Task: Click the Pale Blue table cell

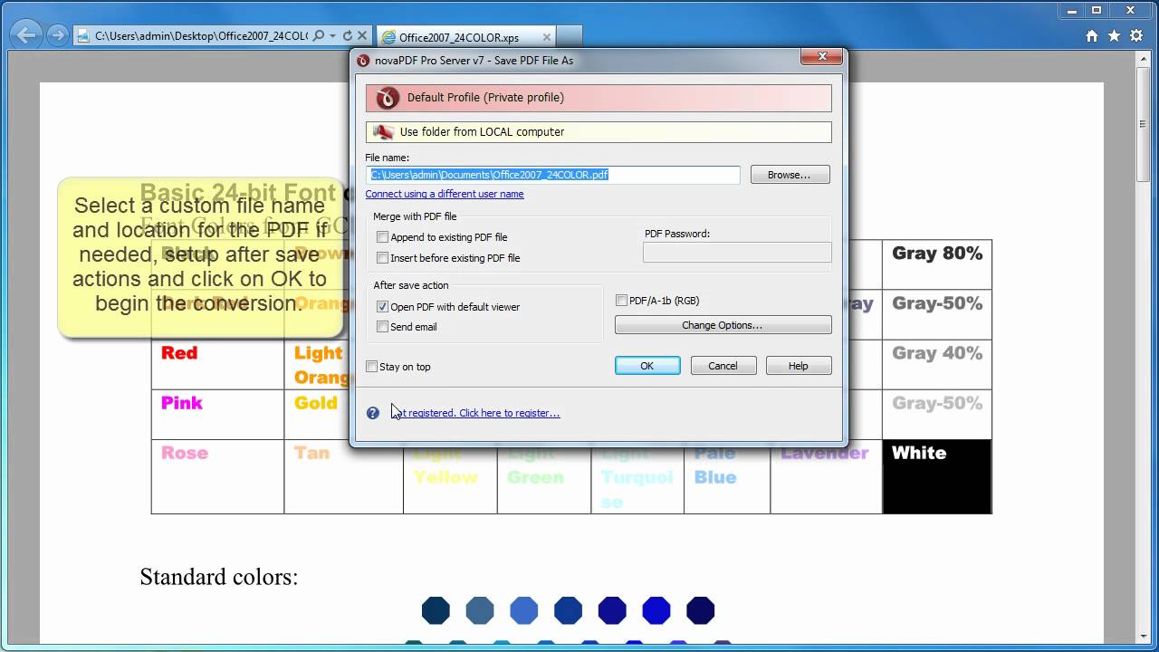Action: point(727,476)
